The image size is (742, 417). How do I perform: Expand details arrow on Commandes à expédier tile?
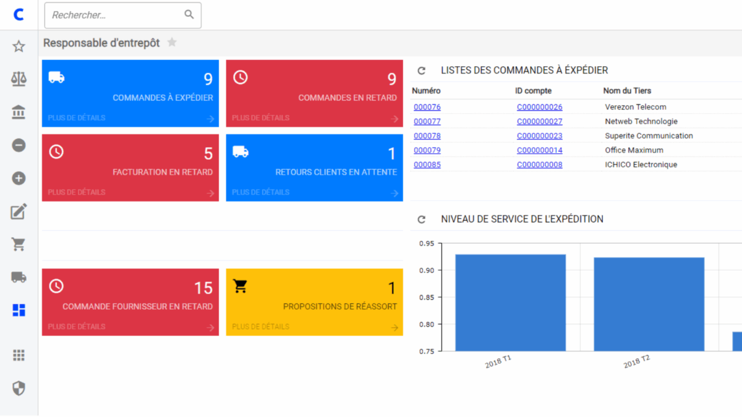pos(210,119)
